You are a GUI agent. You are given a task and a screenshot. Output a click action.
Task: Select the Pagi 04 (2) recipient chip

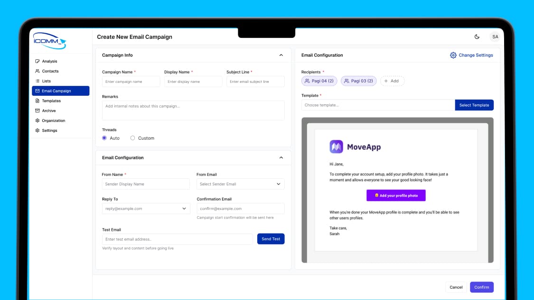pos(319,81)
